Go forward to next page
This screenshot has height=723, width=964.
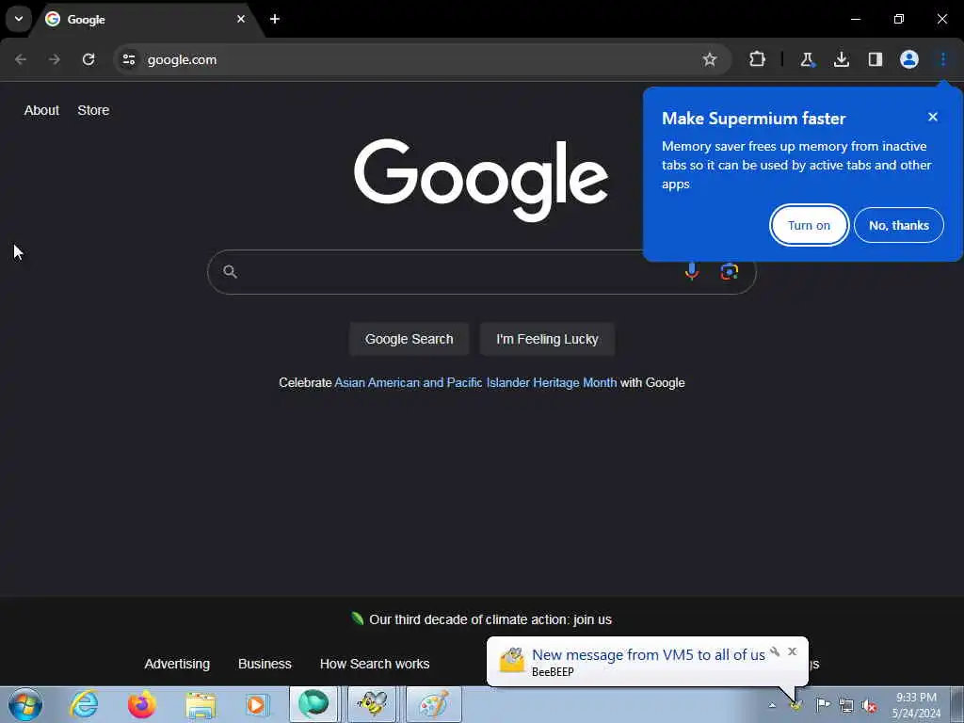click(55, 59)
